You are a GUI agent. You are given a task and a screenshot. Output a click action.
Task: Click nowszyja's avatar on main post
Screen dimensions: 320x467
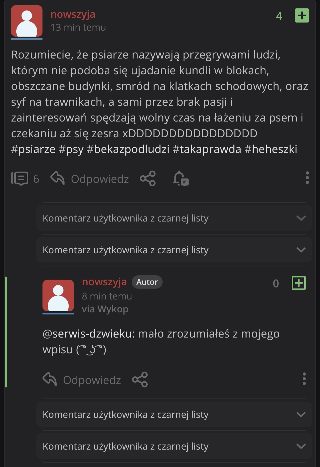click(27, 22)
